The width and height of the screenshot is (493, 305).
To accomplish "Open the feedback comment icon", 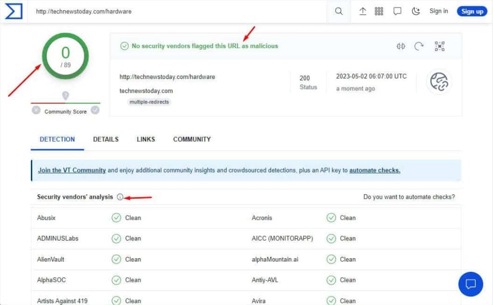I will [397, 11].
